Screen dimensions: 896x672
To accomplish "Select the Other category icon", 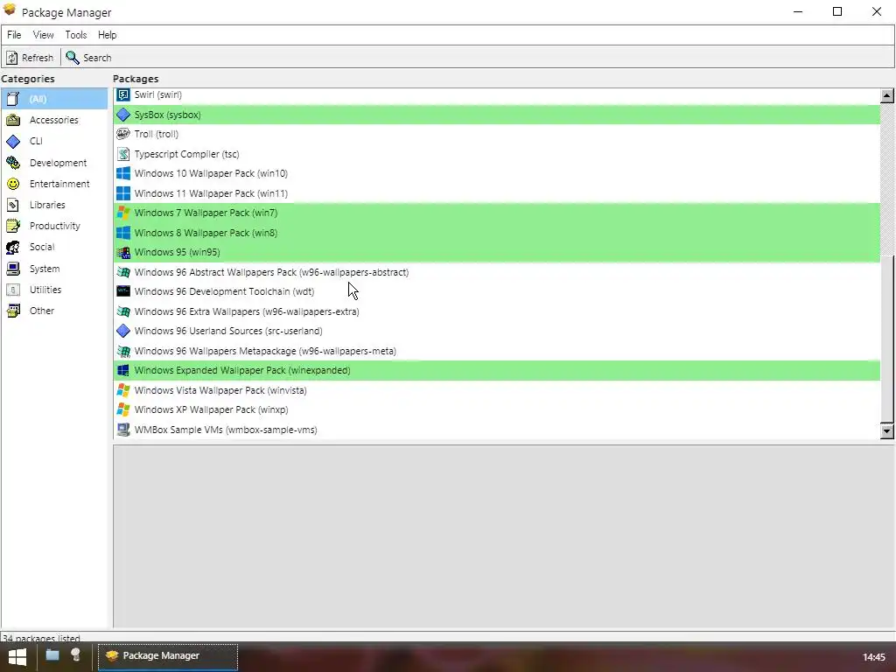I will tap(13, 311).
